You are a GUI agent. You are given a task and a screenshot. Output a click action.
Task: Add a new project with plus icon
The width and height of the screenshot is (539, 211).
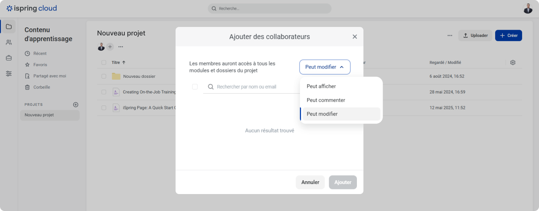click(x=76, y=104)
